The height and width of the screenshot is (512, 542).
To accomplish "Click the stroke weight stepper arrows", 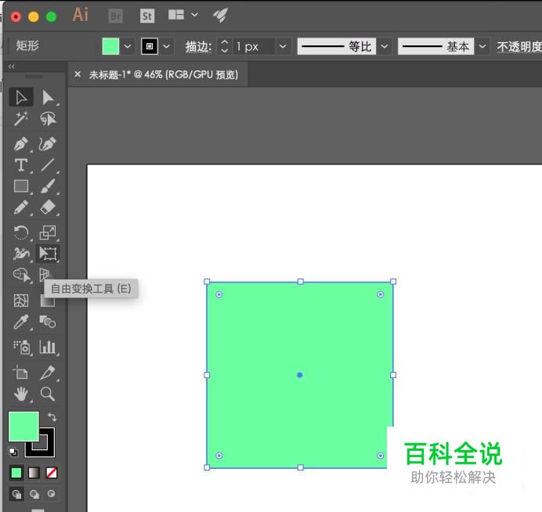I will [x=225, y=47].
